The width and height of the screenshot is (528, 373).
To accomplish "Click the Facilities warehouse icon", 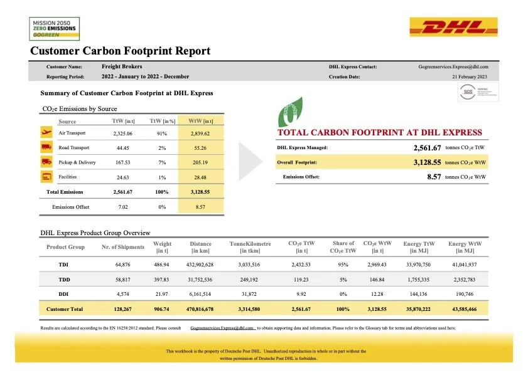I will [46, 177].
